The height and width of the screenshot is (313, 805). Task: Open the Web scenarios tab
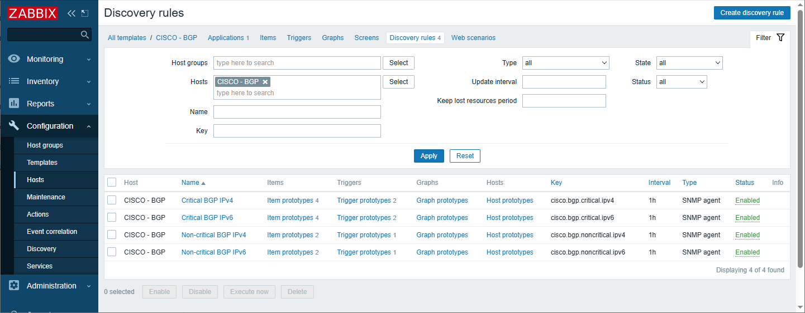tap(473, 38)
